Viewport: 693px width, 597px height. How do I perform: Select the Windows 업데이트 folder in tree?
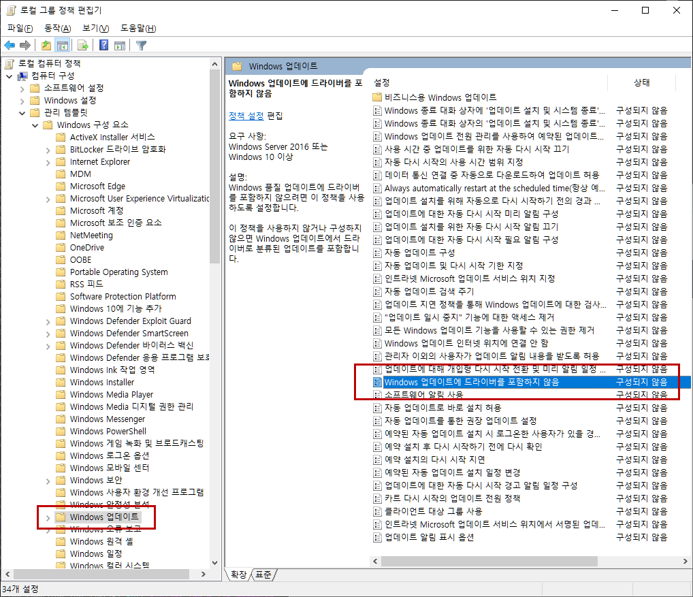tap(104, 517)
